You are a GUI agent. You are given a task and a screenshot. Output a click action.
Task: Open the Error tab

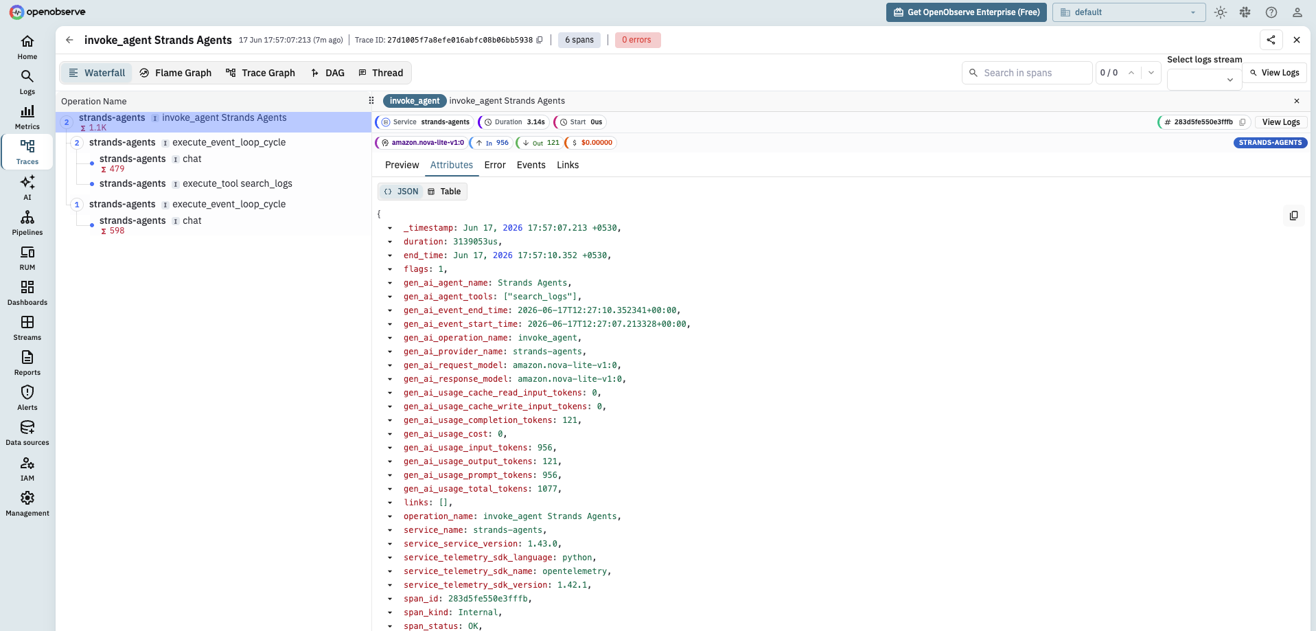click(495, 165)
